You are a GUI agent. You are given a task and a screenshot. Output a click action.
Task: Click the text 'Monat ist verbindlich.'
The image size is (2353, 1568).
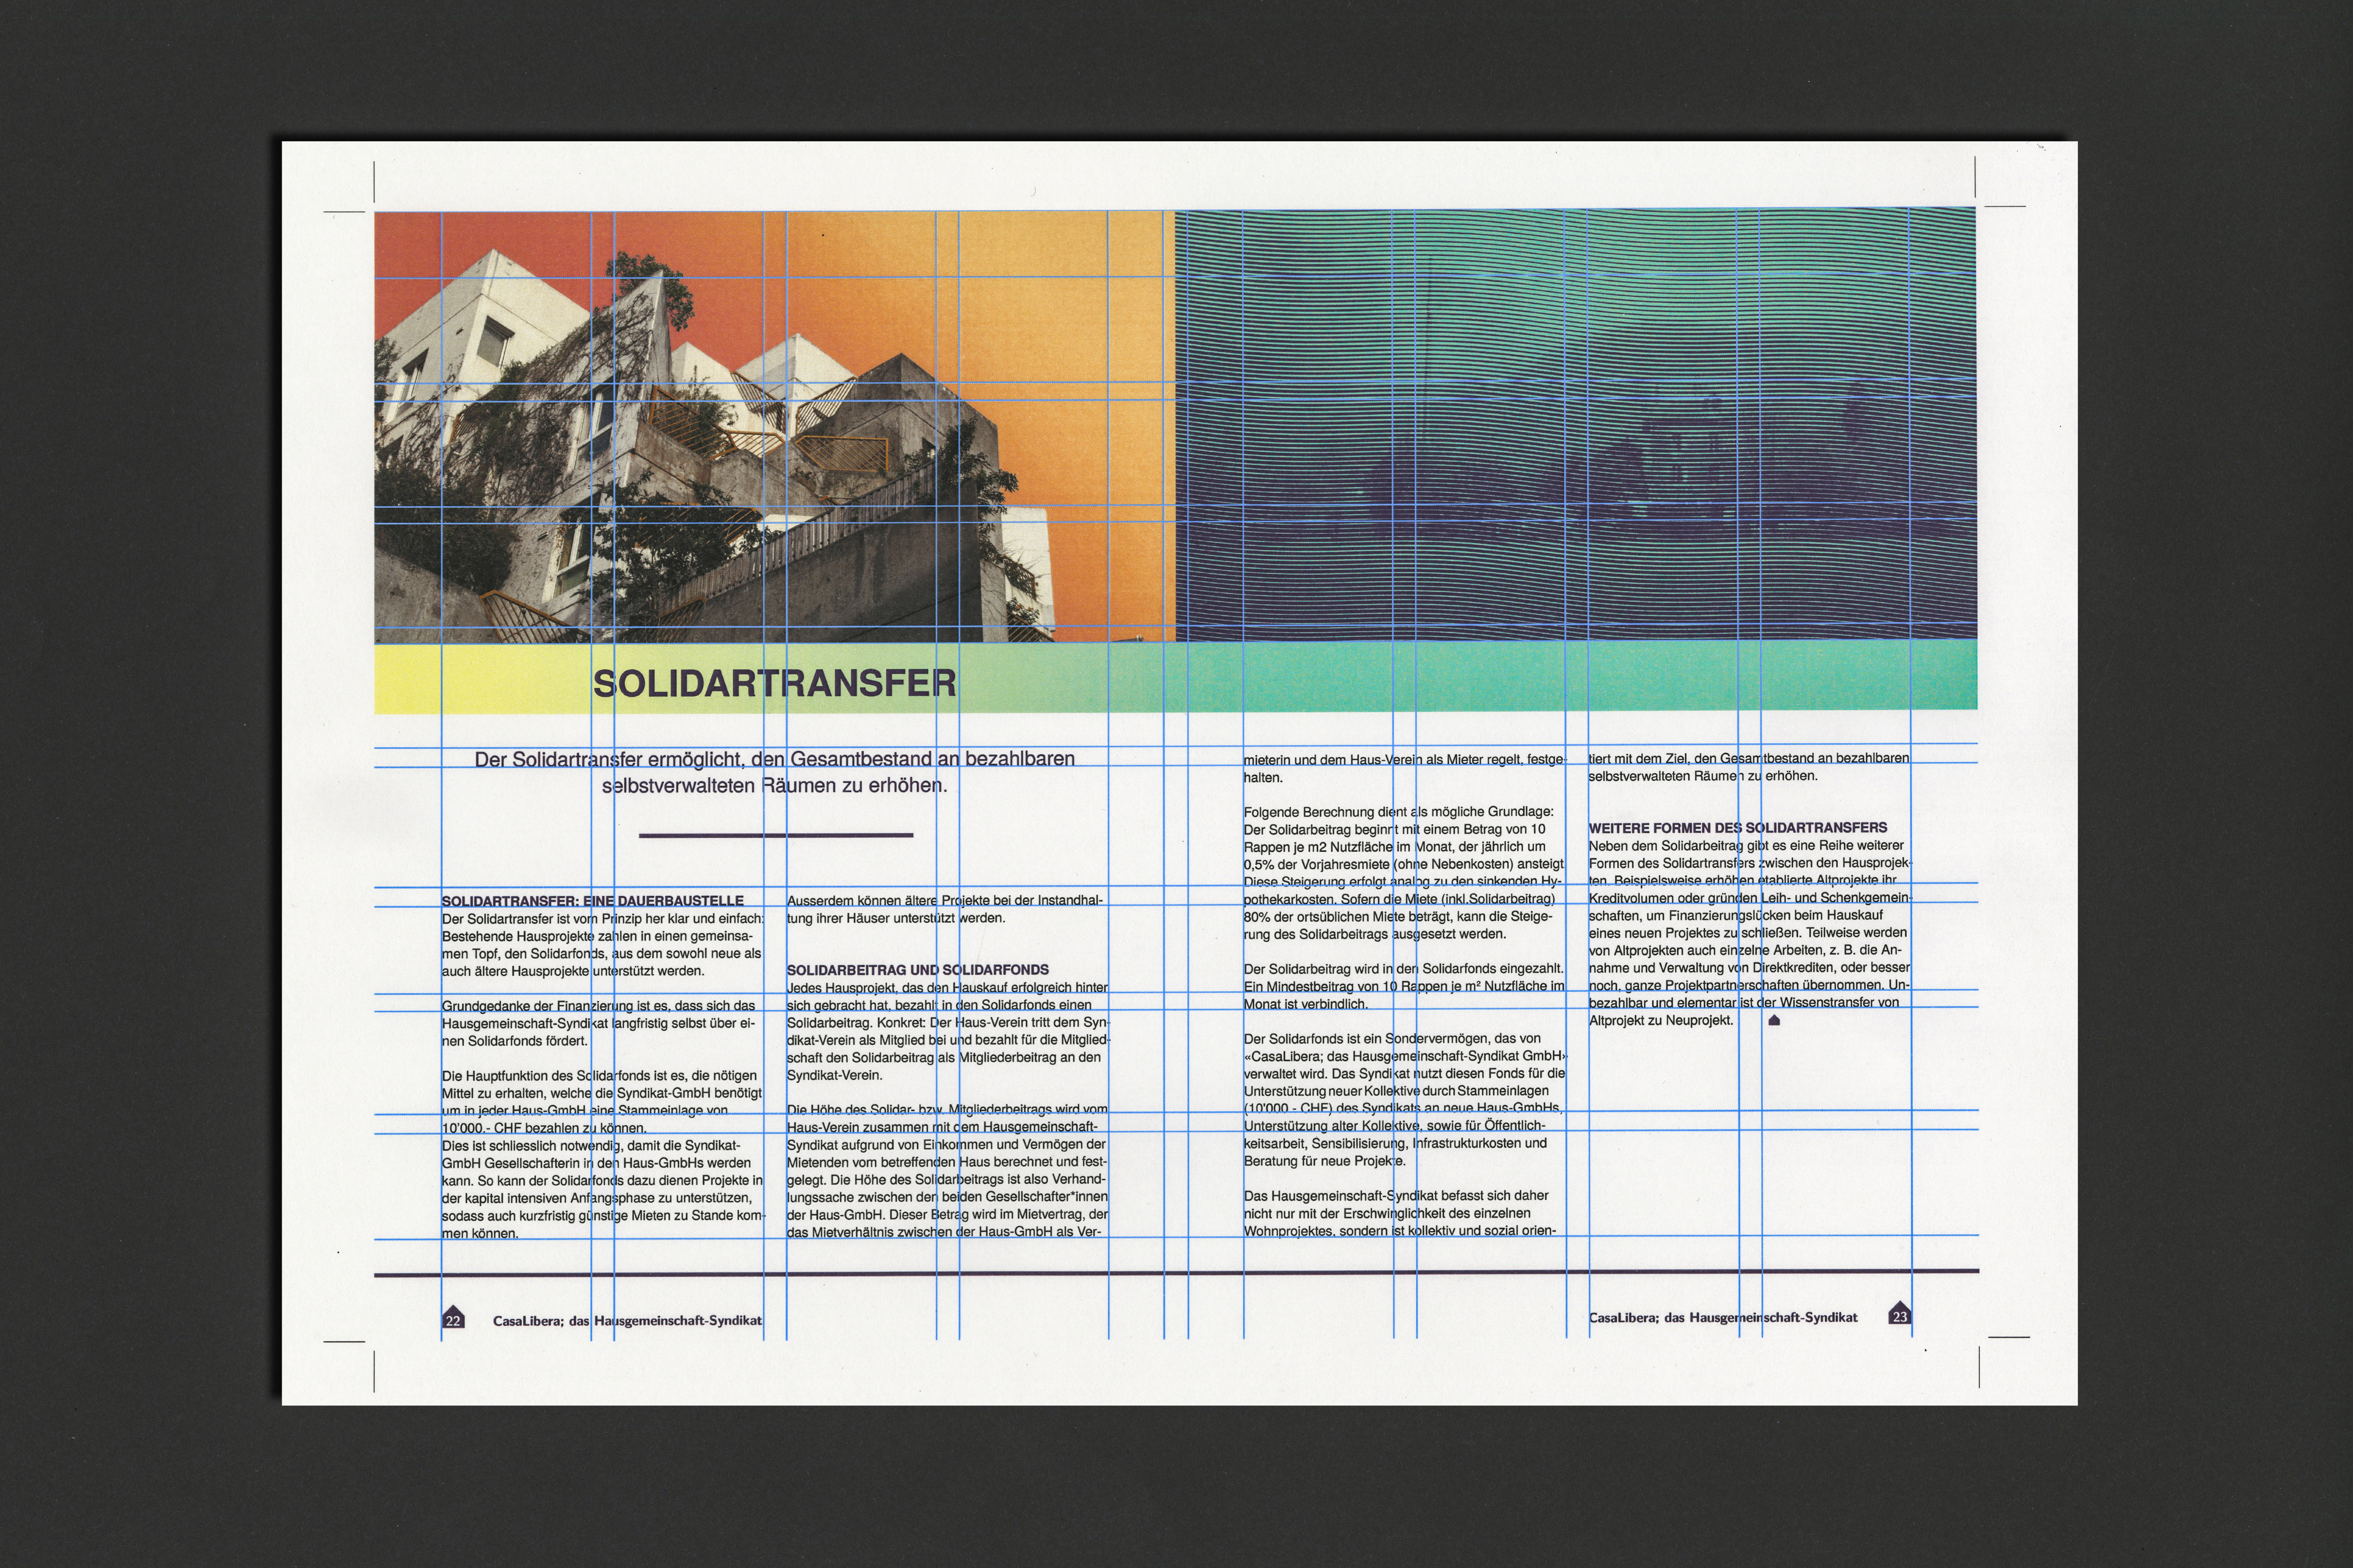click(x=1306, y=1004)
